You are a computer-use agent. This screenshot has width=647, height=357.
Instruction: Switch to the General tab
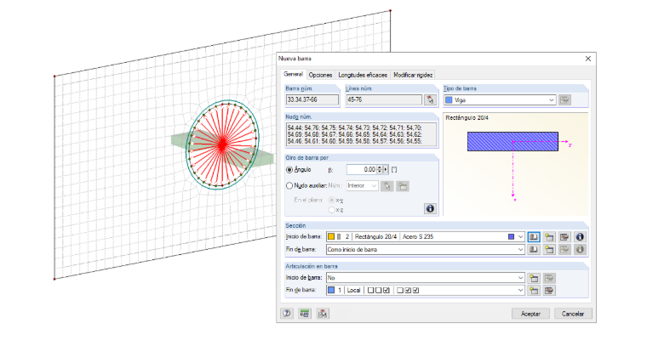click(x=293, y=75)
